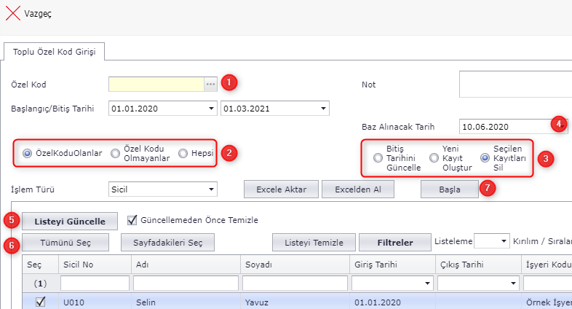
Task: Click the red X Vazgeç cancel icon
Action: (13, 14)
